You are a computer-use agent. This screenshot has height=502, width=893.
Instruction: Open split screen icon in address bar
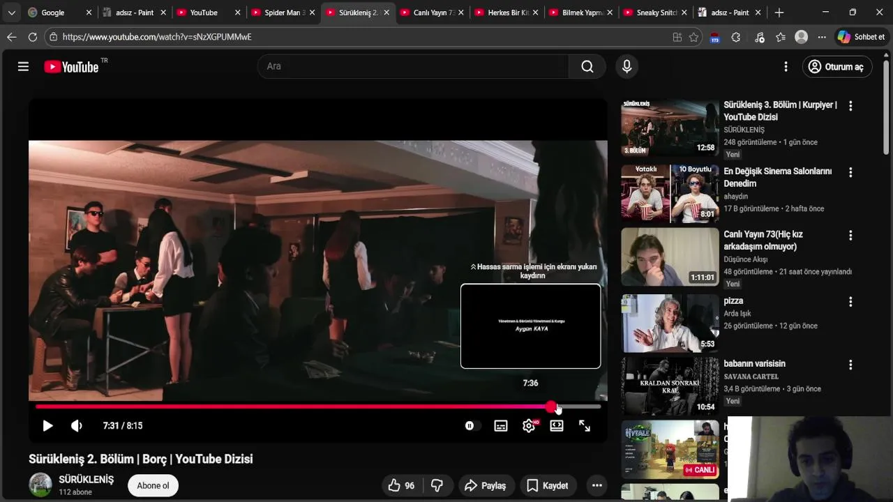[677, 37]
